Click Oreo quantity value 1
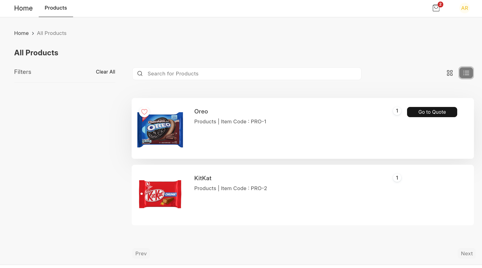 [397, 111]
